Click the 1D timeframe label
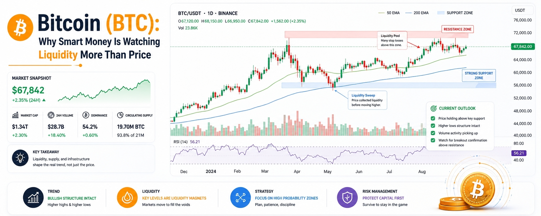The height and width of the screenshot is (216, 541). coord(210,13)
